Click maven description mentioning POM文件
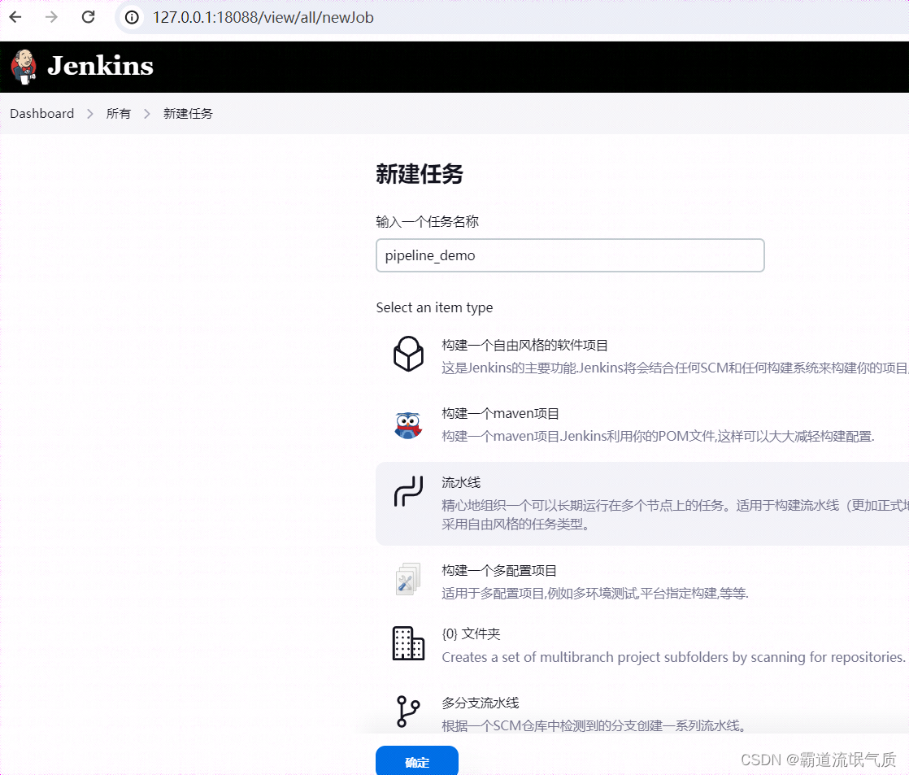The height and width of the screenshot is (775, 909). 658,436
